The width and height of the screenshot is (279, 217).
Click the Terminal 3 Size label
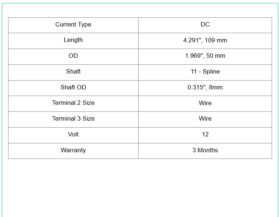click(73, 119)
